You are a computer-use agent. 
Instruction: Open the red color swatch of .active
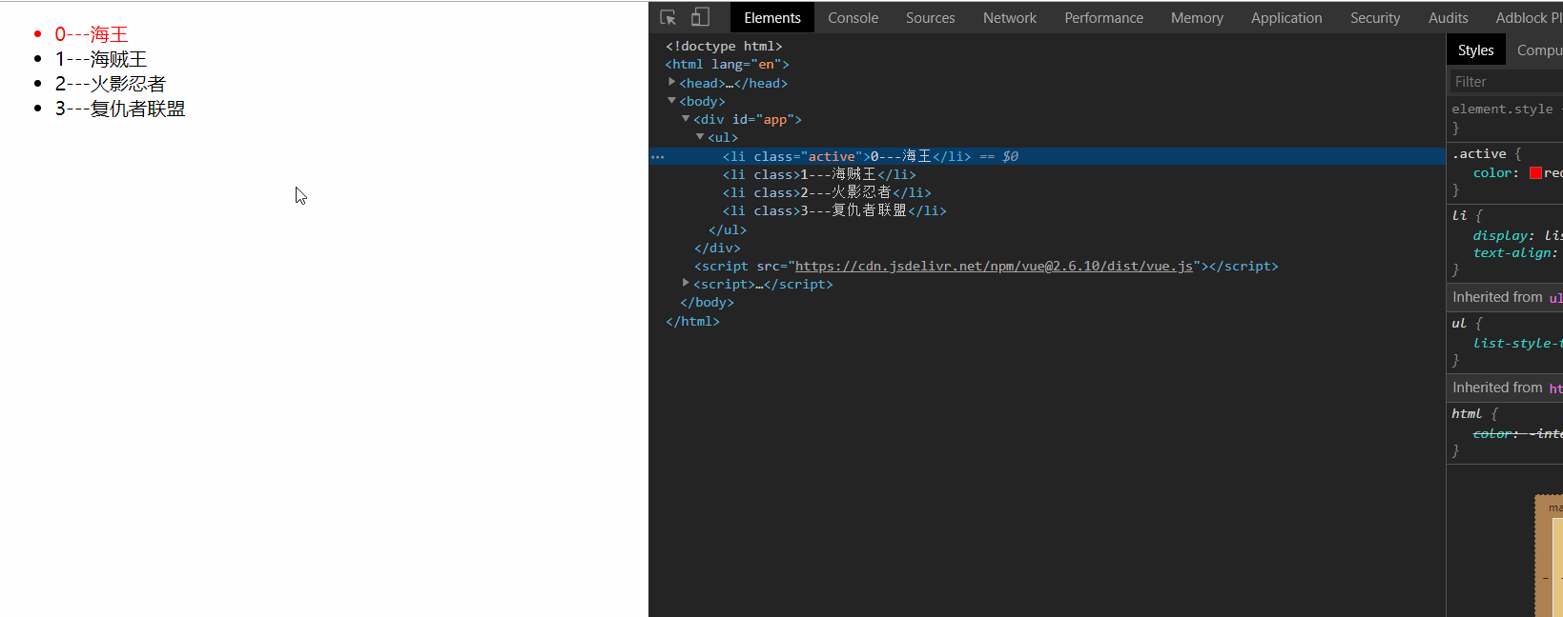(1535, 172)
